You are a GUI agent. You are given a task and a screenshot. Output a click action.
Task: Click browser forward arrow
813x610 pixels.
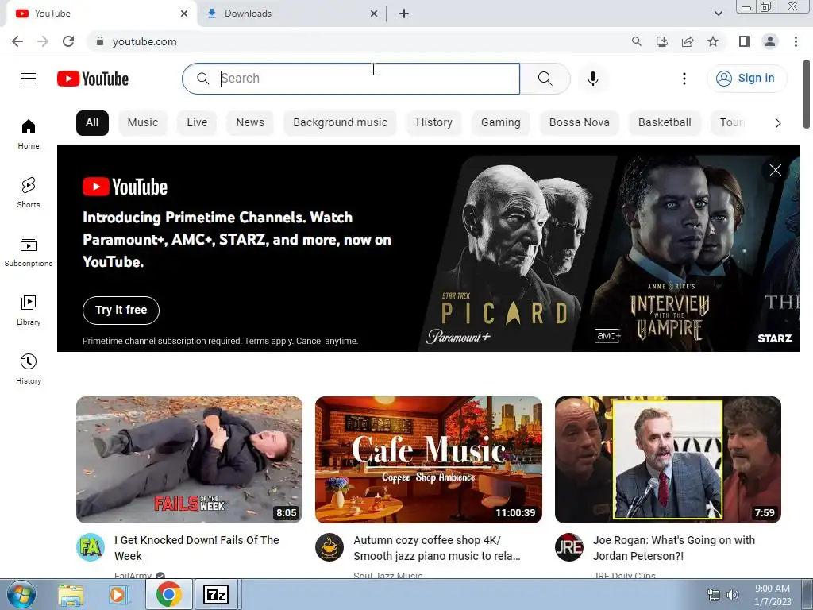[43, 41]
